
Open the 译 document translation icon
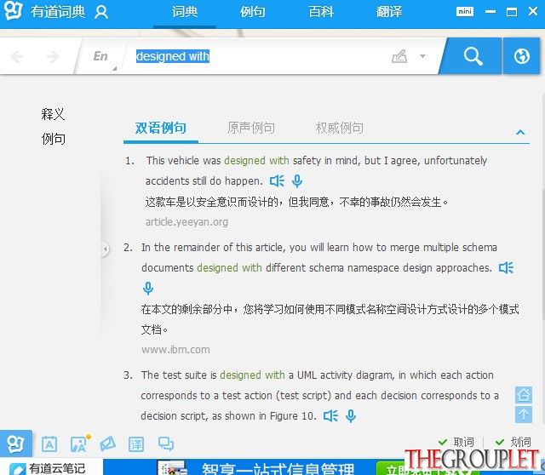point(136,444)
